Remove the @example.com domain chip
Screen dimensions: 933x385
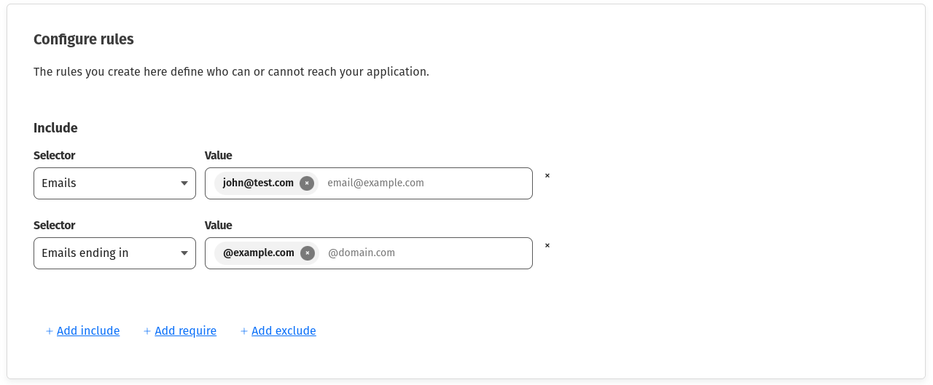point(308,253)
